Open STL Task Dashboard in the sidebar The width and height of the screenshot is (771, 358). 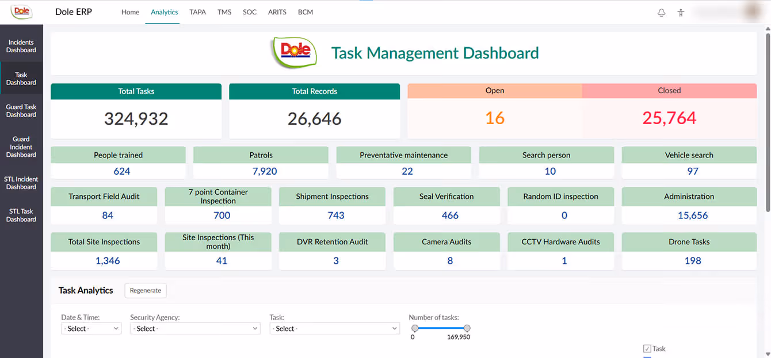coord(21,215)
